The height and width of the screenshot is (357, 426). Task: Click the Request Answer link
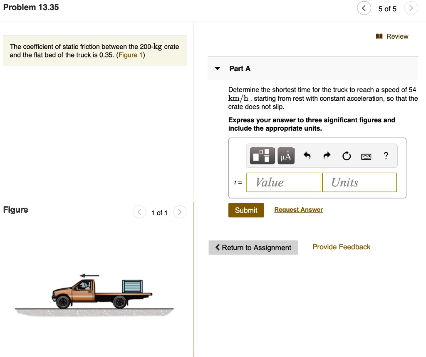click(298, 210)
